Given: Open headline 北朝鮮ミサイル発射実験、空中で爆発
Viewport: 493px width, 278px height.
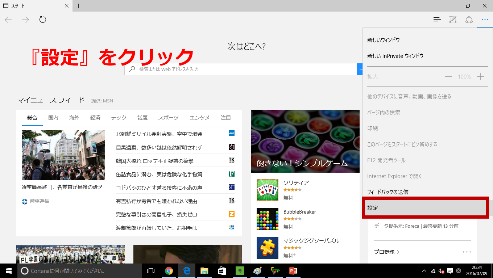Looking at the screenshot, I should click(159, 134).
